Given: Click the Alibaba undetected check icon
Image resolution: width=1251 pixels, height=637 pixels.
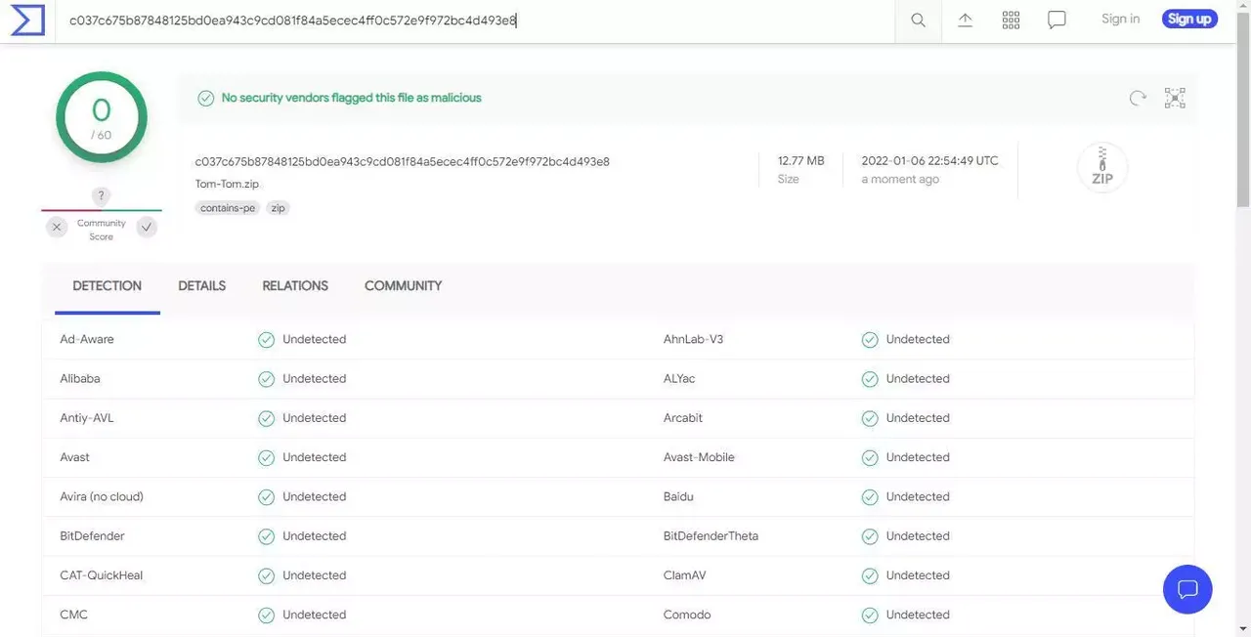Looking at the screenshot, I should (266, 379).
